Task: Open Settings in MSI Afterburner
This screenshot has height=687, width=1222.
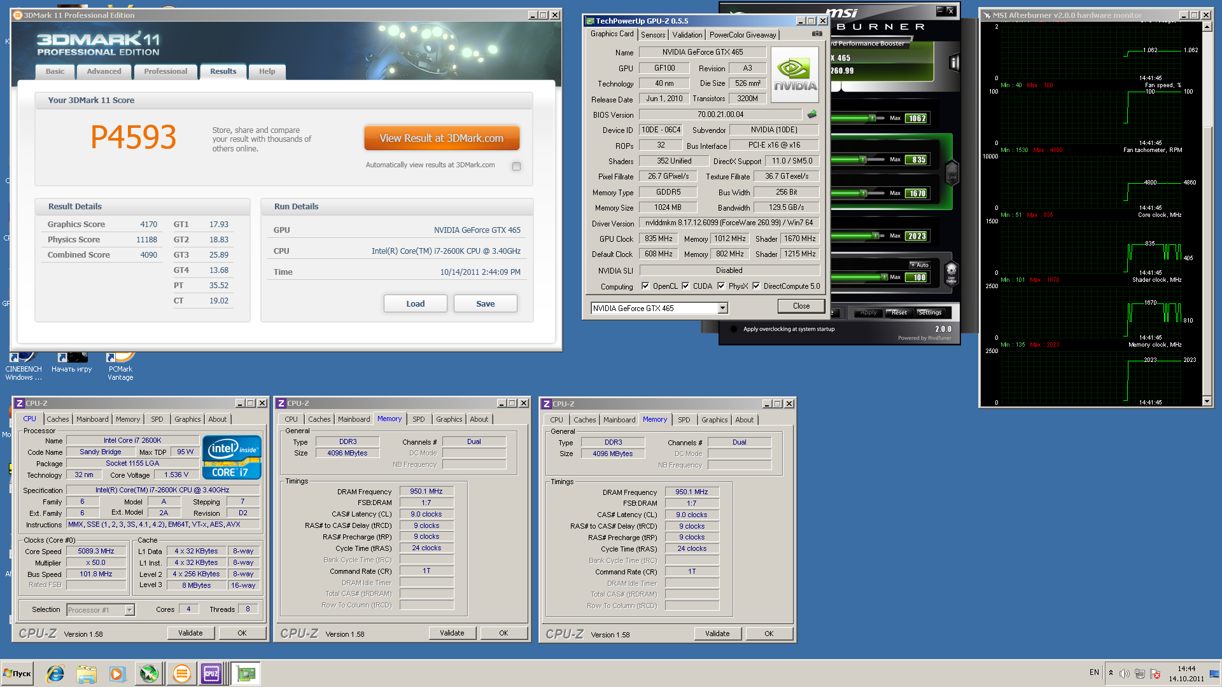Action: coord(929,312)
